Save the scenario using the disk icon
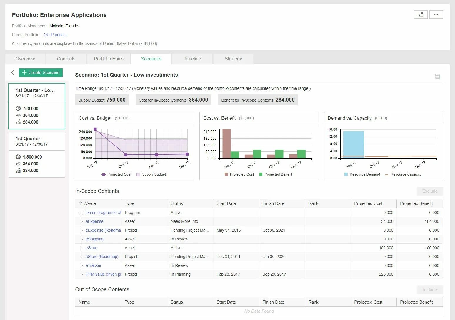The width and height of the screenshot is (455, 320). 437,77
